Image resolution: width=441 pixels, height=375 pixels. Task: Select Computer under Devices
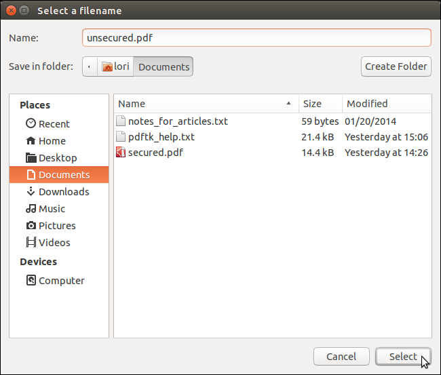61,280
